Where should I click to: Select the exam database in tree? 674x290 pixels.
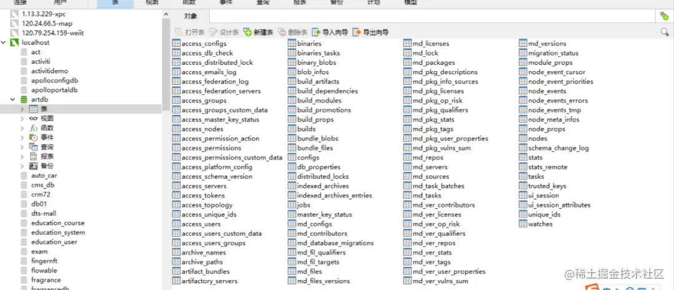tap(39, 251)
